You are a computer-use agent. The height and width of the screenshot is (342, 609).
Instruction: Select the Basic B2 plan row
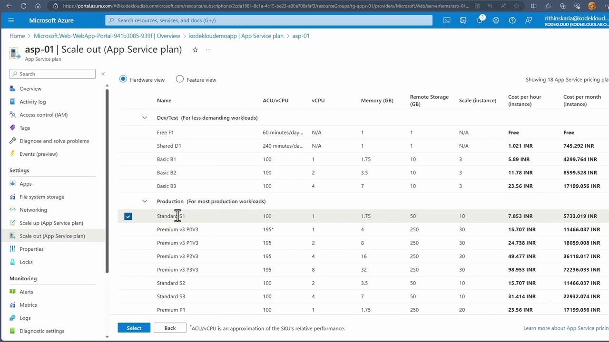click(x=363, y=172)
